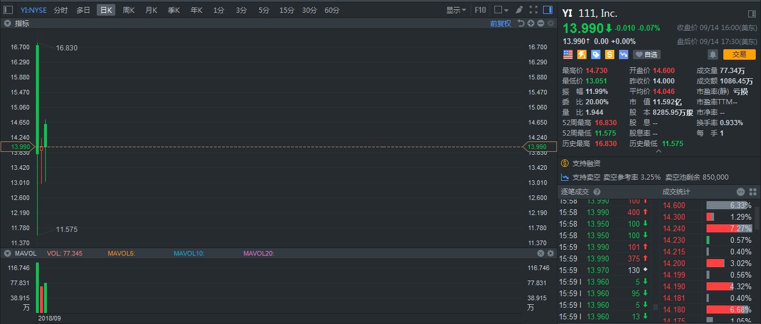Select the 15分 interval tab
Screen dimensions: 761x324
[286, 10]
